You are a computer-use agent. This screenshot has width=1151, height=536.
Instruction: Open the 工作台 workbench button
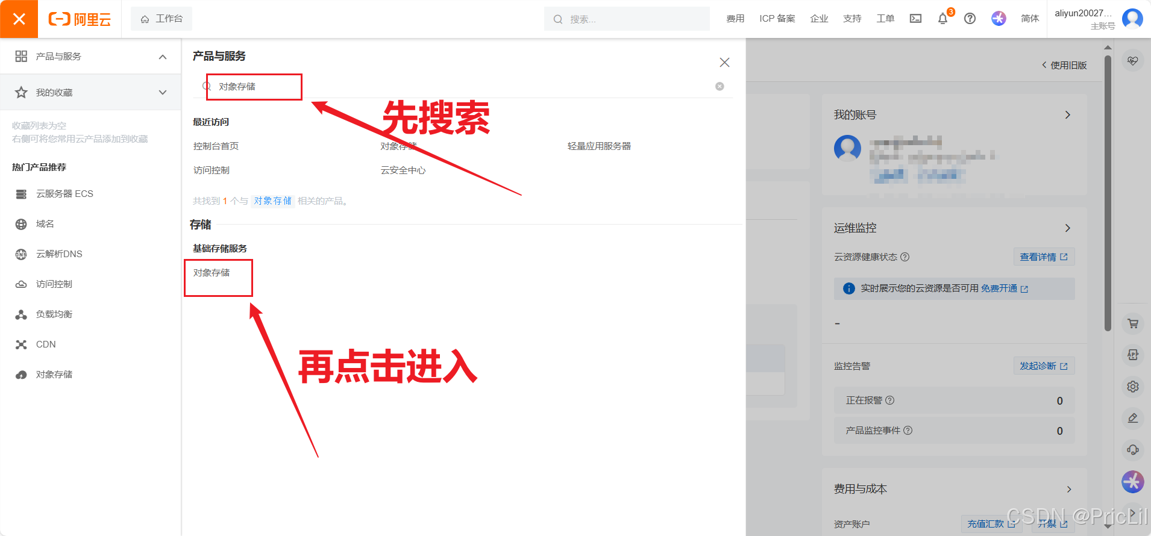pos(162,19)
